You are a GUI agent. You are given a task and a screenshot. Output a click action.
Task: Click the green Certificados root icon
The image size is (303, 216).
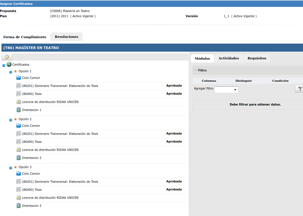pos(9,65)
